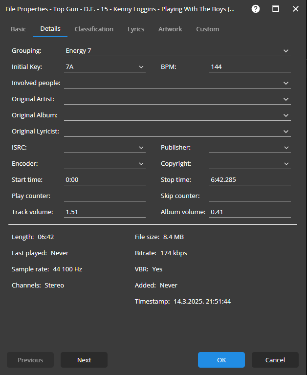Maximize the File Properties window

[276, 9]
